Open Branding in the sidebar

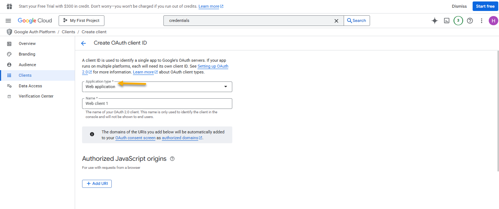[x=27, y=54]
